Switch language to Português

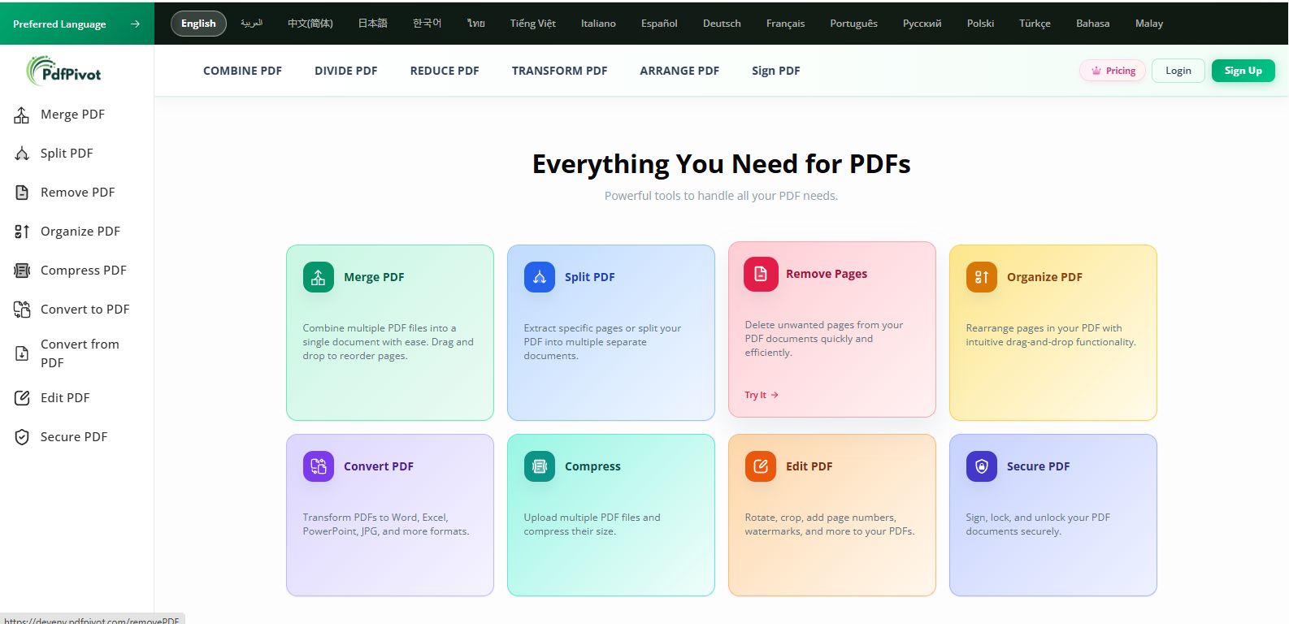pos(853,24)
